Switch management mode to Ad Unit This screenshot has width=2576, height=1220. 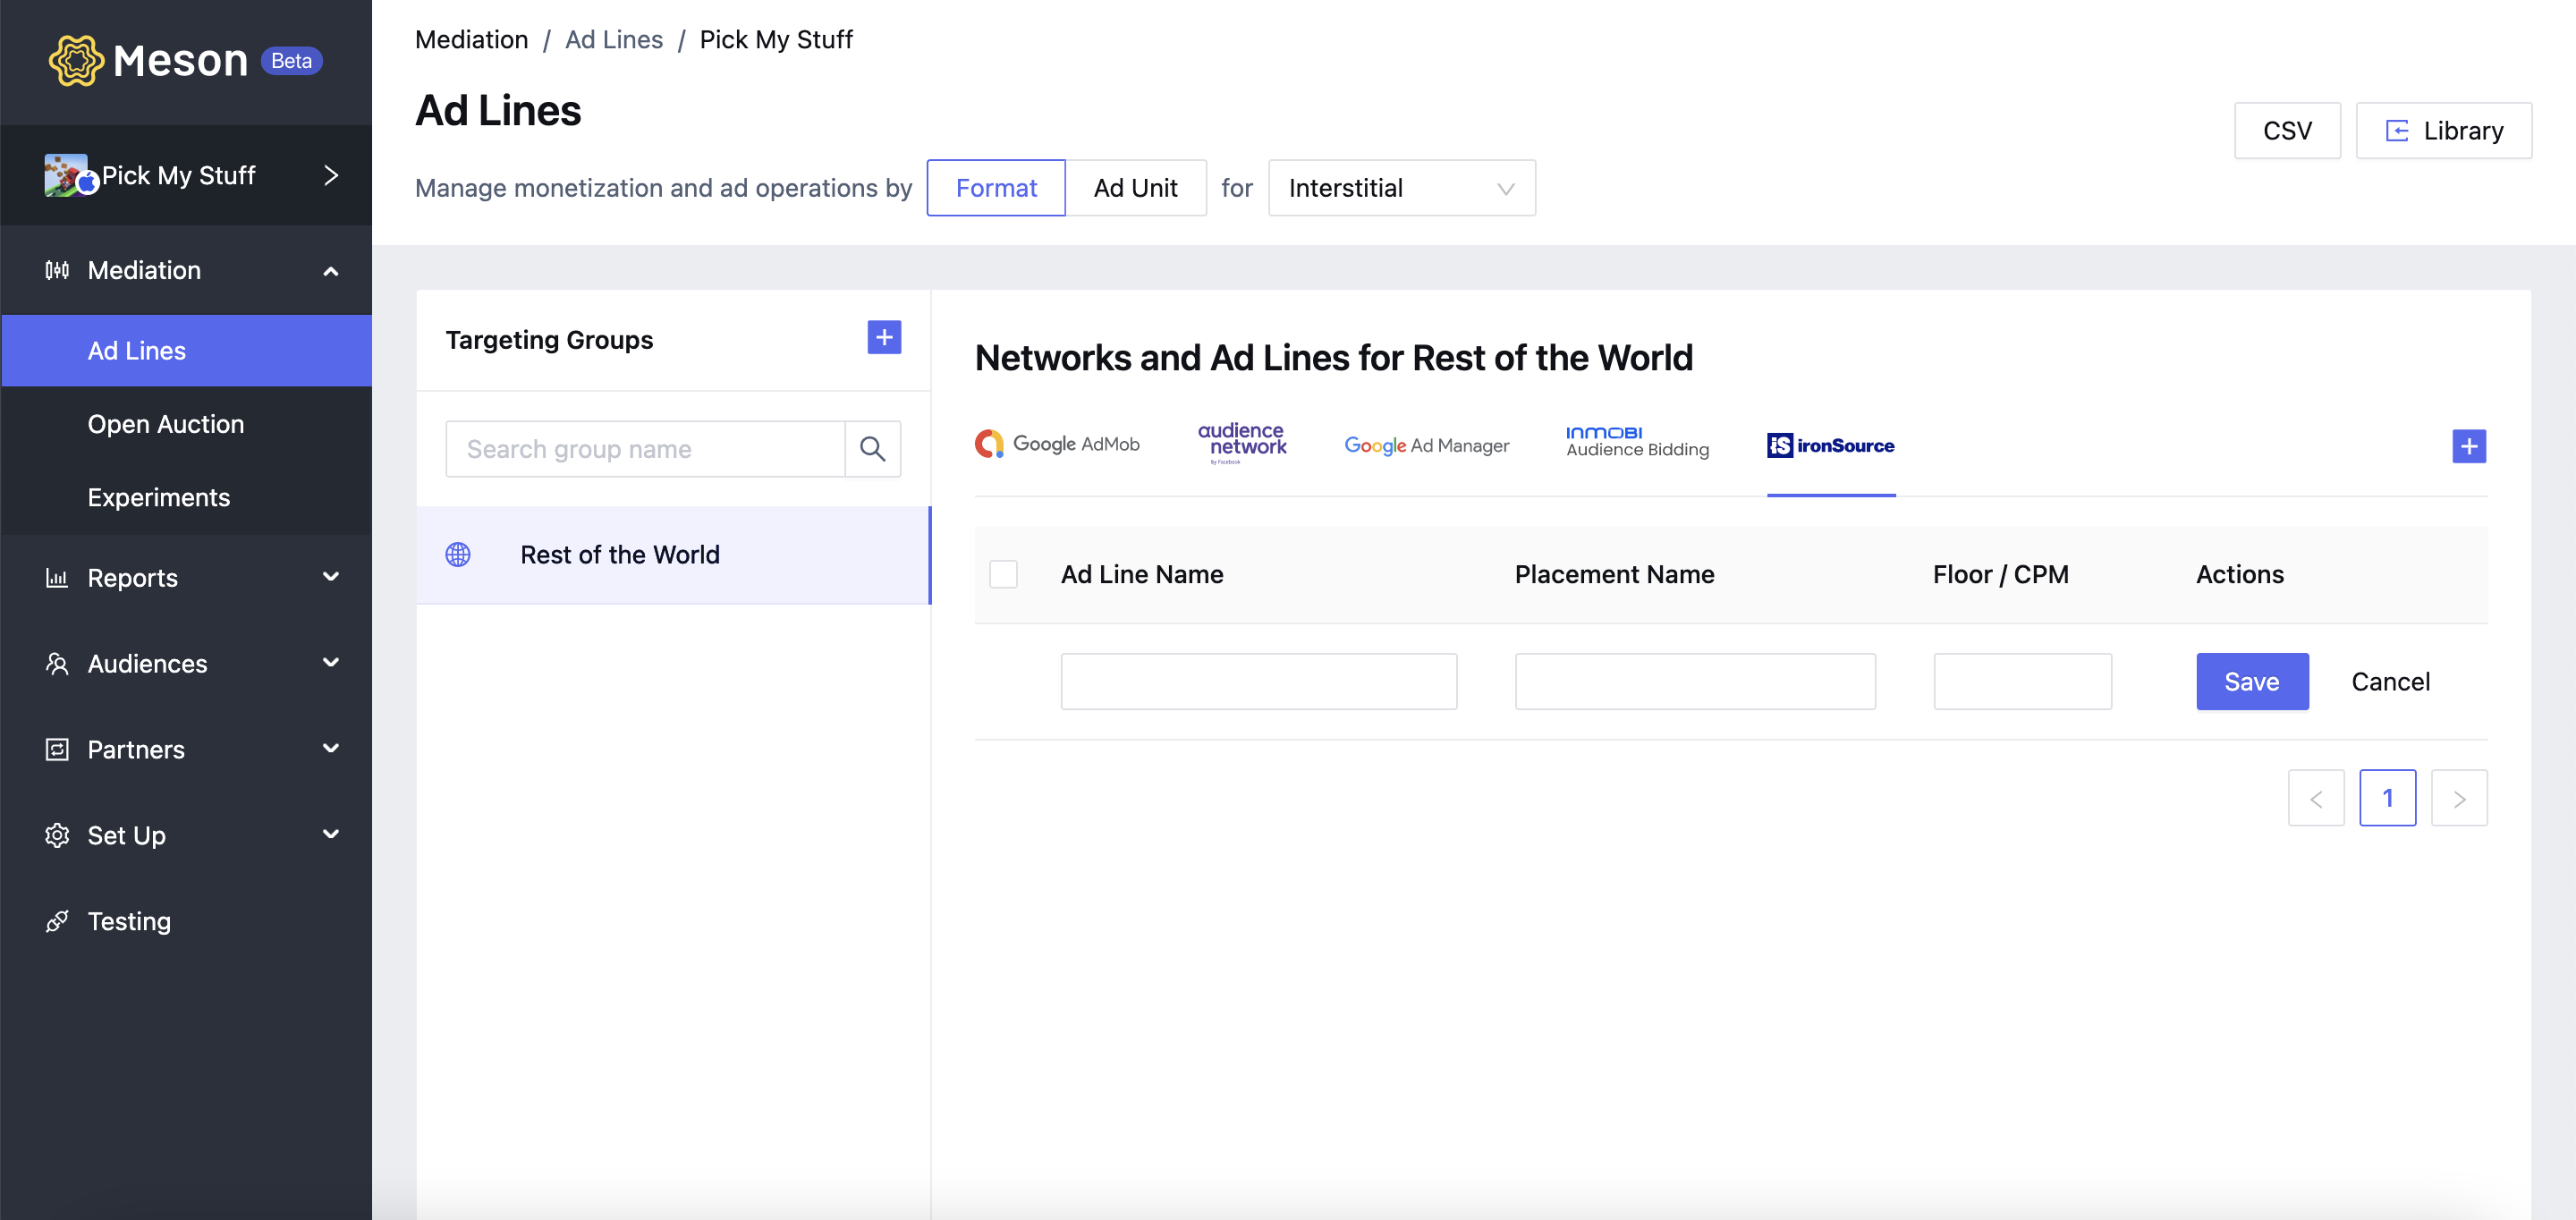1136,188
